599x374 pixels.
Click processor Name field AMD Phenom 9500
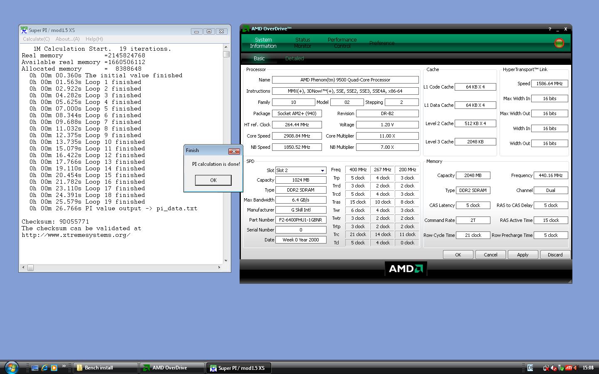(x=345, y=80)
